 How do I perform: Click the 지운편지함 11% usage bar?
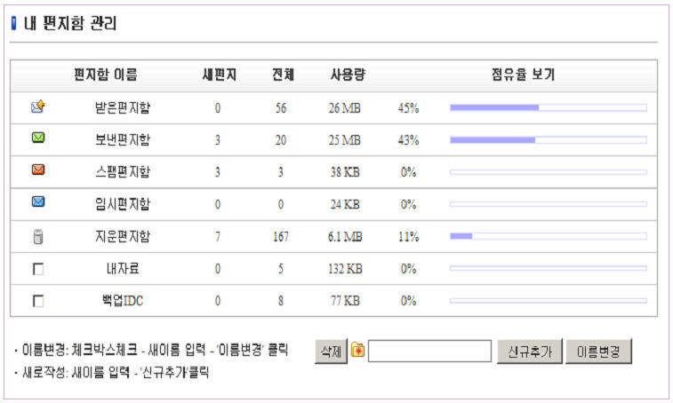tap(548, 236)
